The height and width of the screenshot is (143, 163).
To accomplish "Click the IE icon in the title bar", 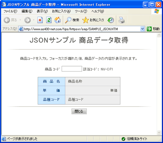I will (4, 5).
